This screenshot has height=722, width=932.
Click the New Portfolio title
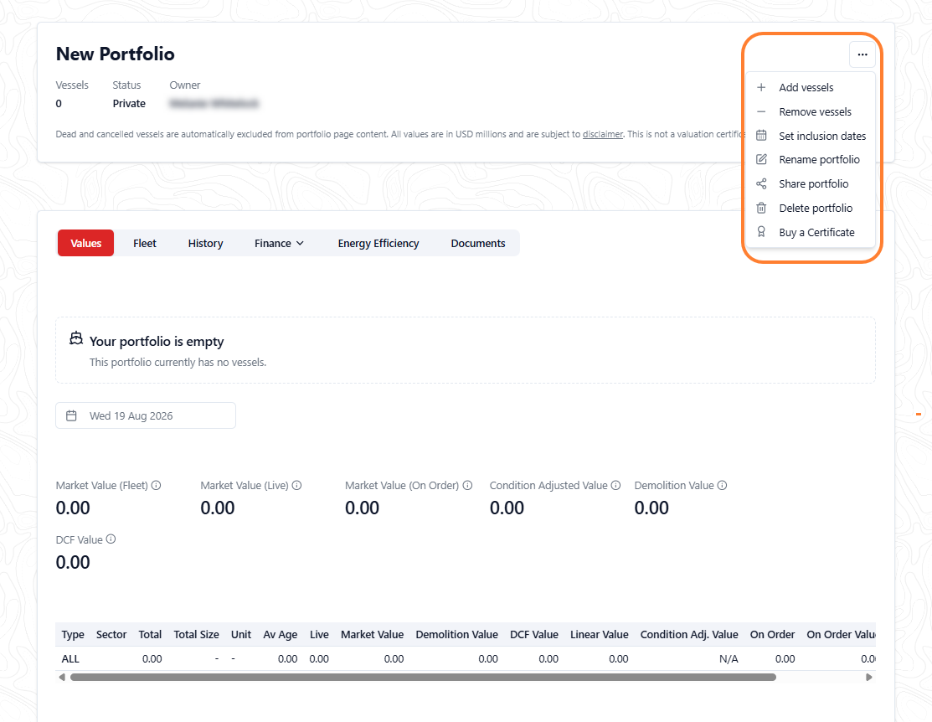pos(116,54)
